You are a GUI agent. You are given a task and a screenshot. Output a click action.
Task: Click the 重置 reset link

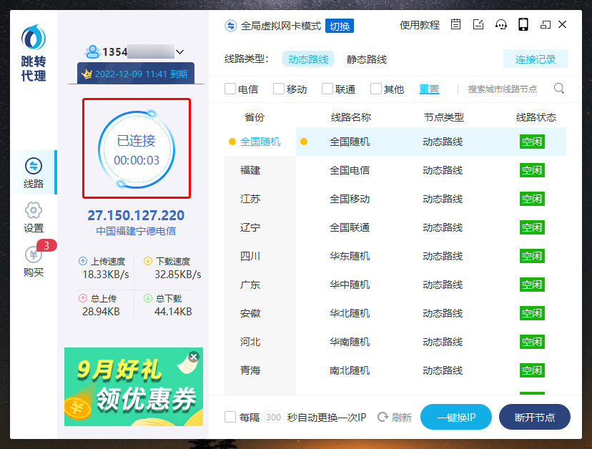[x=429, y=89]
